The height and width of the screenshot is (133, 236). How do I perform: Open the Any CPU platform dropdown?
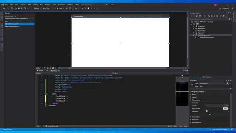(x=49, y=8)
